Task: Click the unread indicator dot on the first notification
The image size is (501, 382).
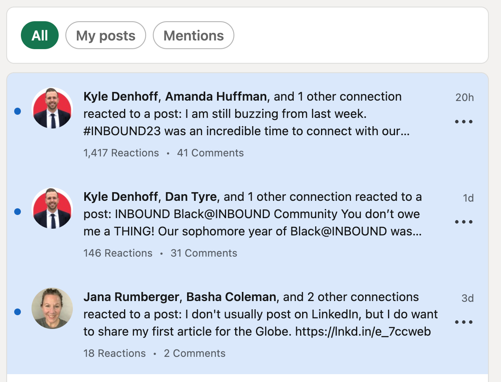Action: [17, 111]
